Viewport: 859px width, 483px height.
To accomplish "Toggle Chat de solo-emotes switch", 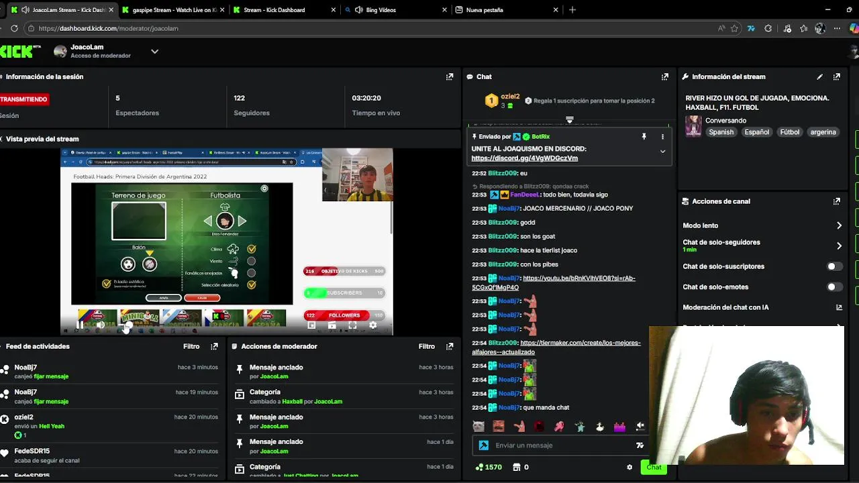I will 834,286.
